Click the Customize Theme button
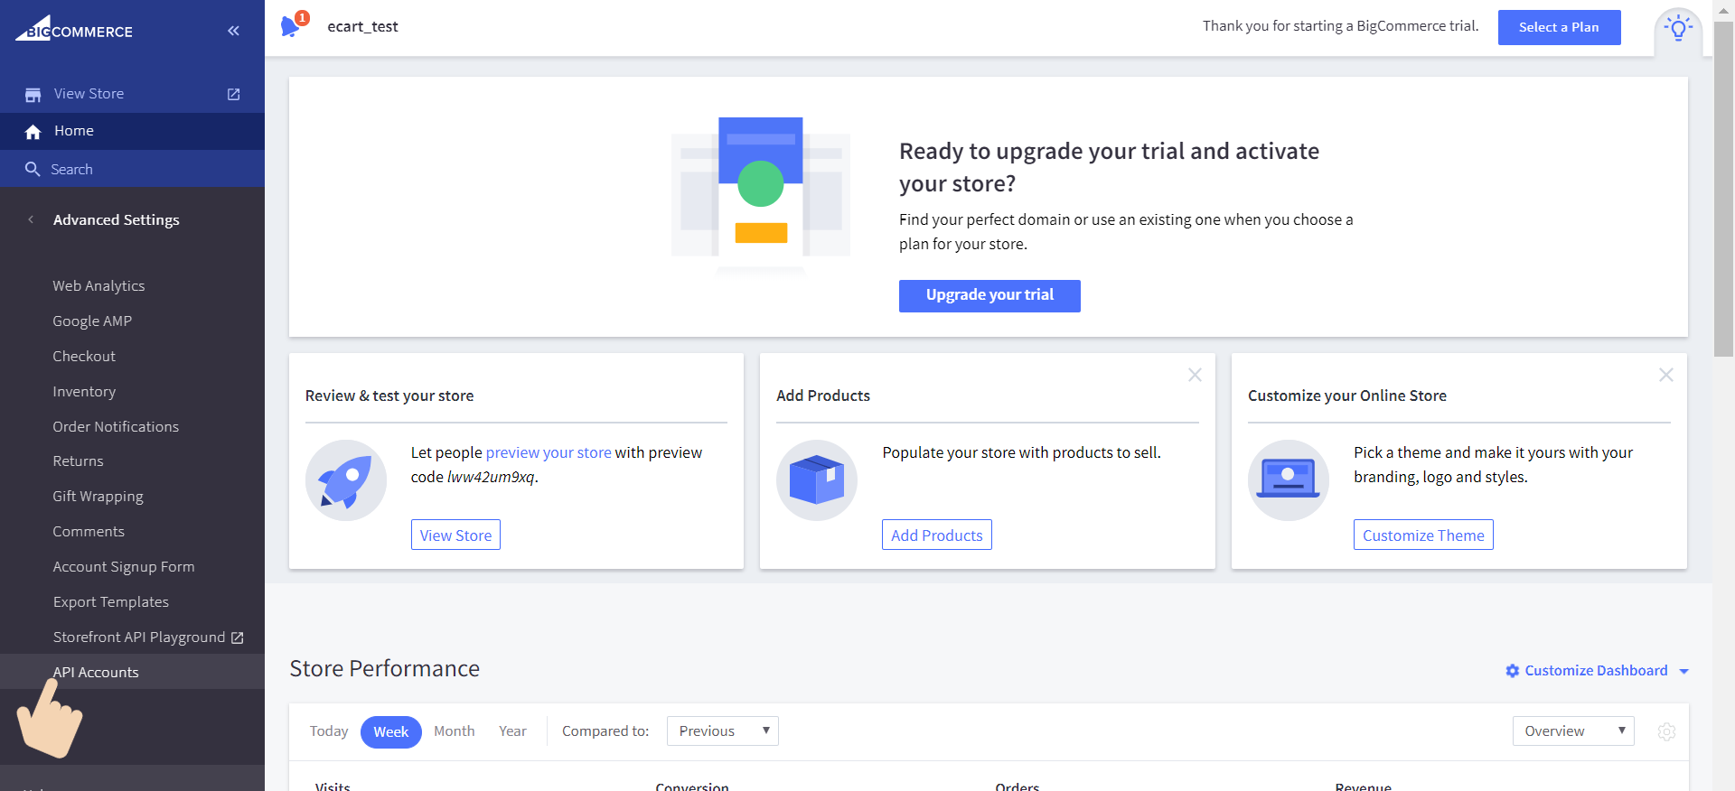This screenshot has width=1735, height=791. tap(1423, 535)
